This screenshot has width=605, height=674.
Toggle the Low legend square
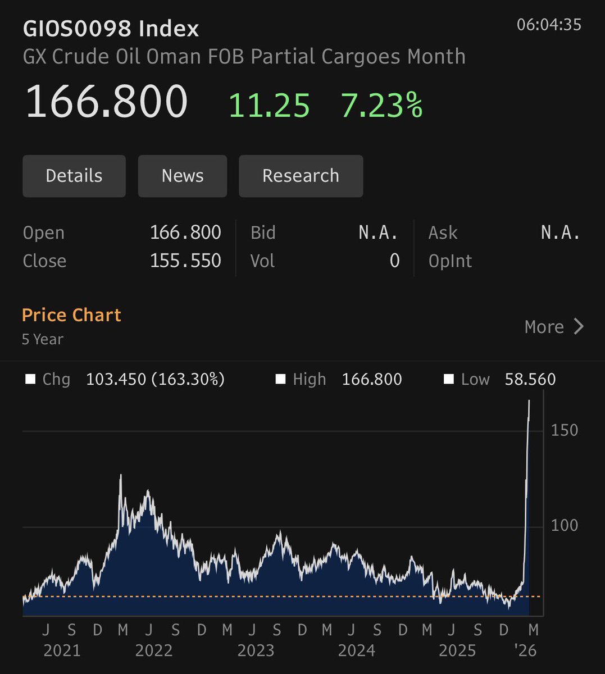click(x=448, y=379)
